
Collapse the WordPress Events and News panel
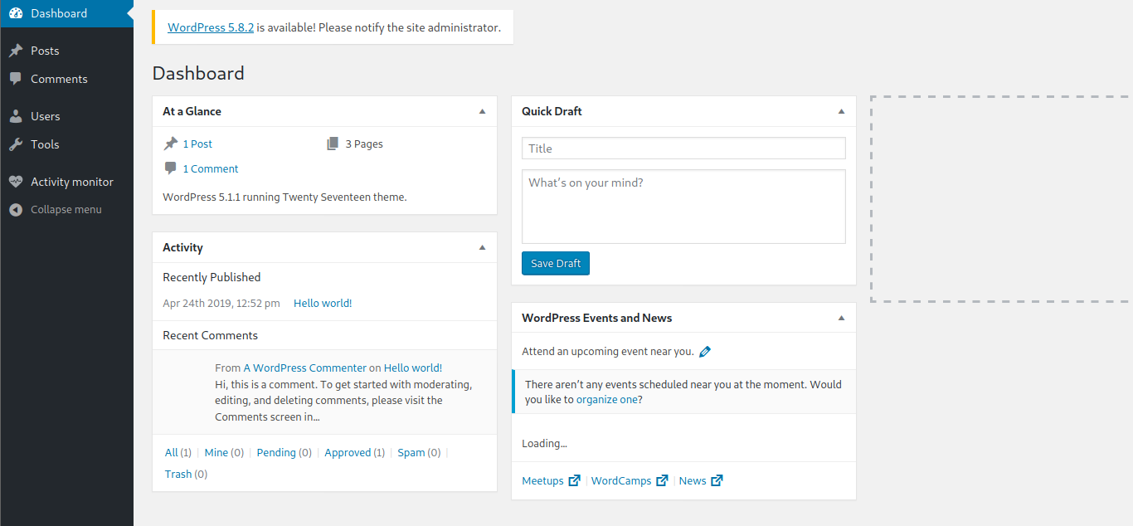coord(841,318)
